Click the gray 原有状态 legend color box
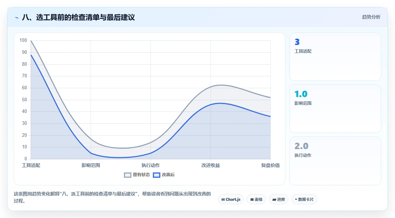This screenshot has width=395, height=218. [128, 175]
